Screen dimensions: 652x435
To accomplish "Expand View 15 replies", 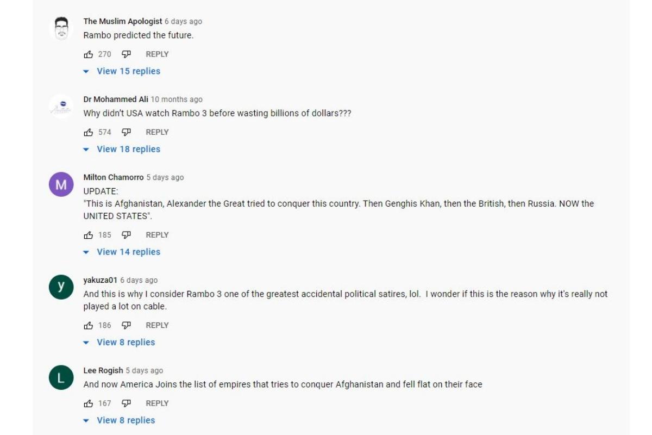I will [x=128, y=71].
